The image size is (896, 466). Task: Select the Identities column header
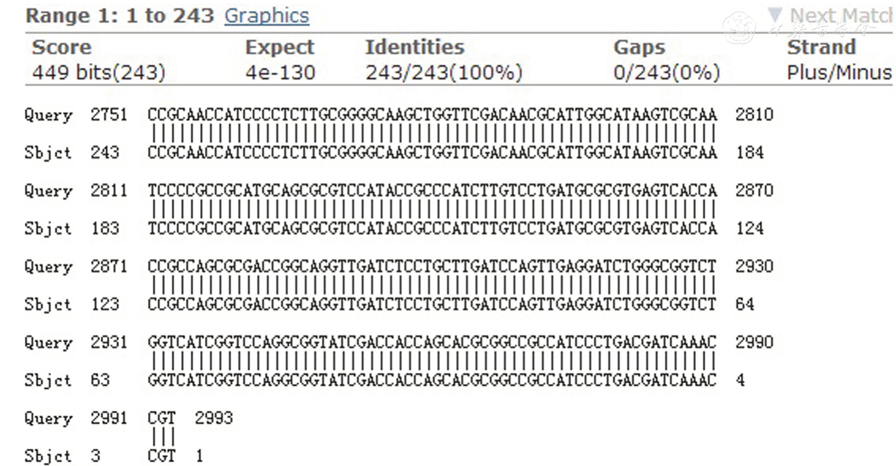pyautogui.click(x=415, y=47)
